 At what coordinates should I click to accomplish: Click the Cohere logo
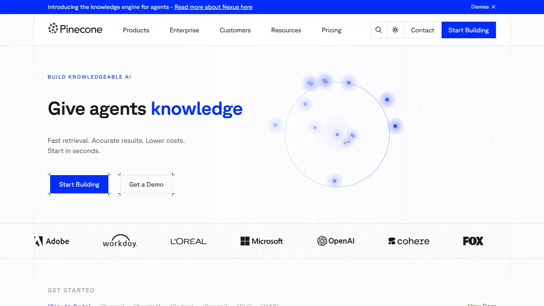tap(409, 241)
